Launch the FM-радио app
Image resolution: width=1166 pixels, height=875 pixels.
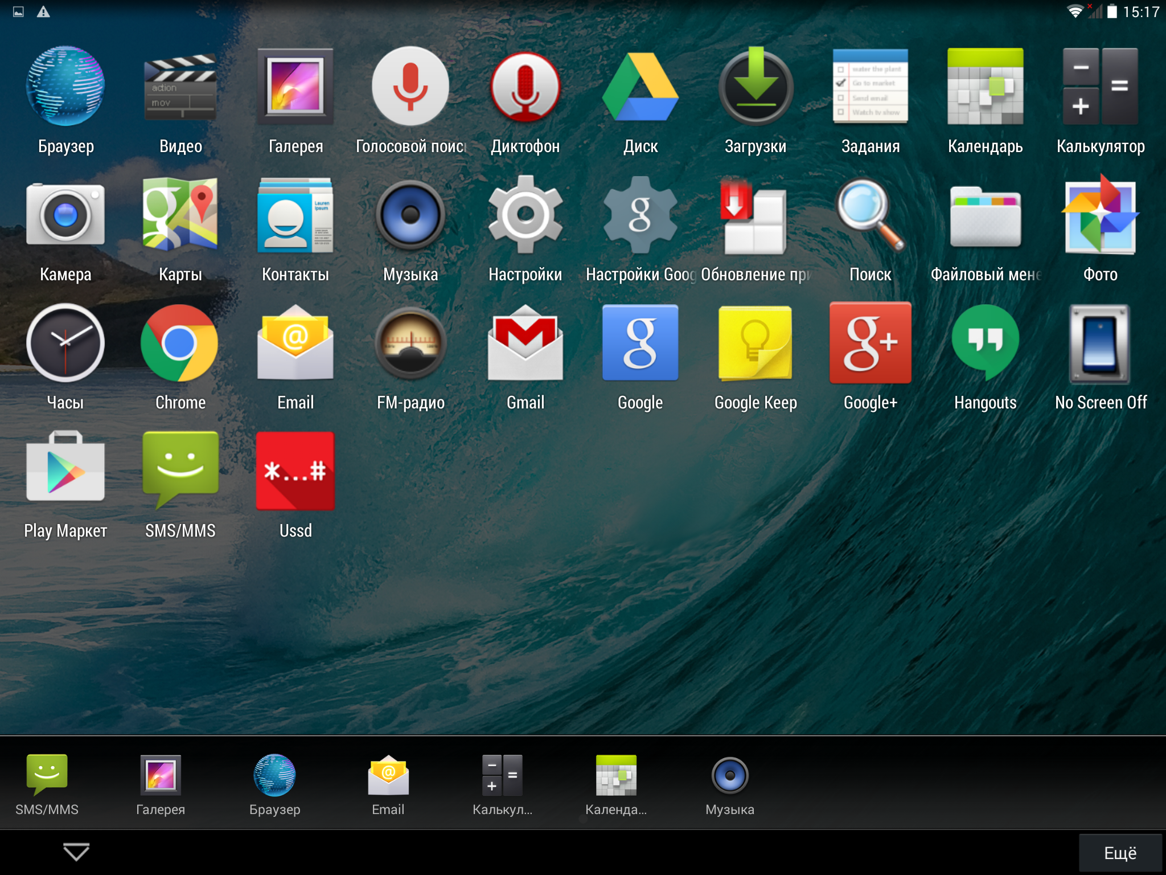pyautogui.click(x=410, y=357)
